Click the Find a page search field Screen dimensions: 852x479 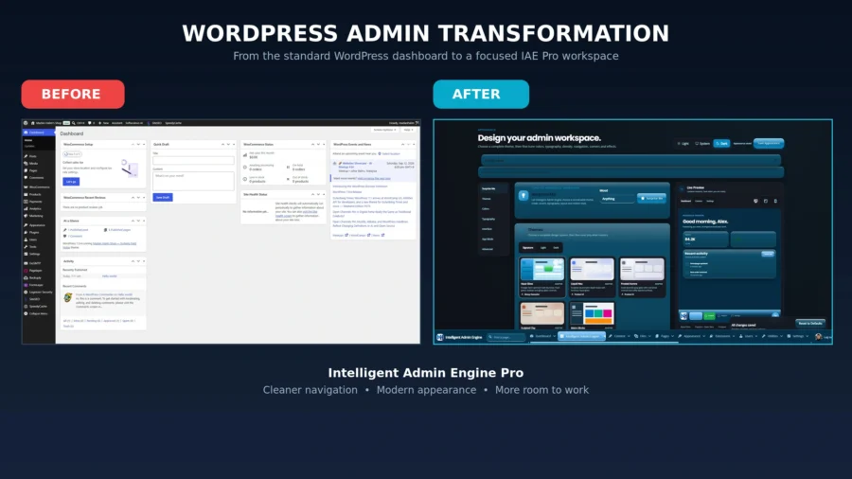[506, 337]
